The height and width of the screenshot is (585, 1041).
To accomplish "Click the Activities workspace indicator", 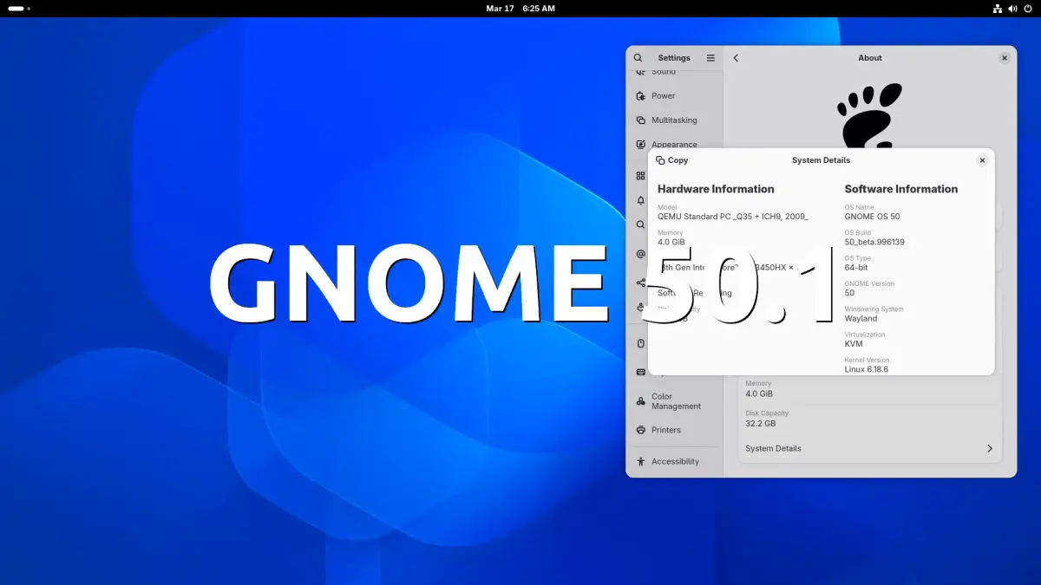I will [19, 9].
